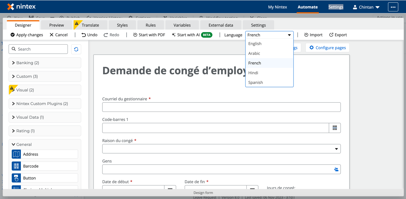Select the form title heading
This screenshot has height=199, width=406.
point(174,71)
